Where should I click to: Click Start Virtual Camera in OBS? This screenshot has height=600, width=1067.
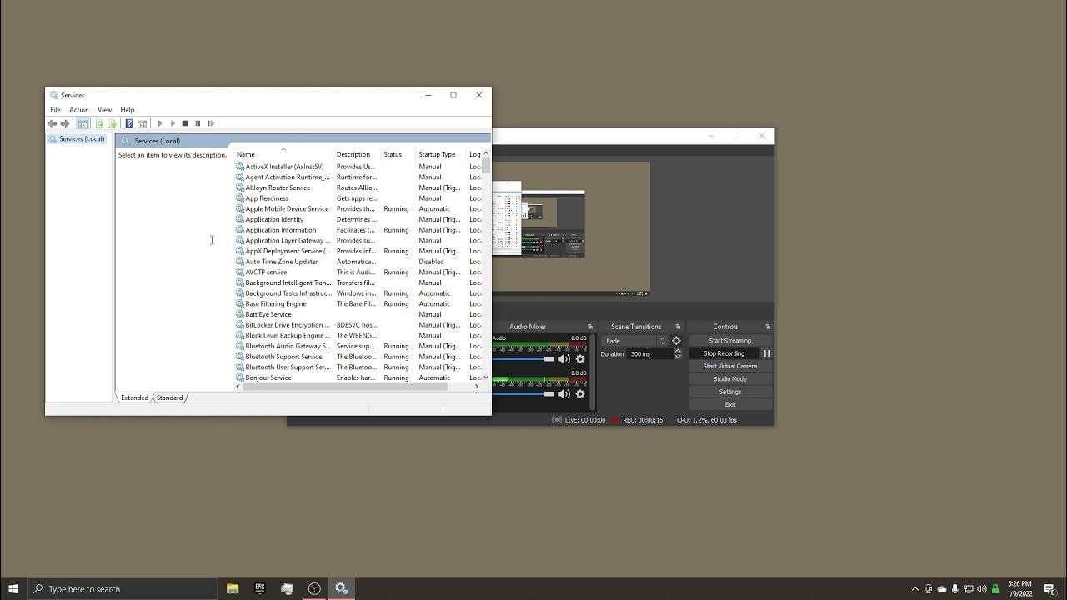(x=729, y=366)
